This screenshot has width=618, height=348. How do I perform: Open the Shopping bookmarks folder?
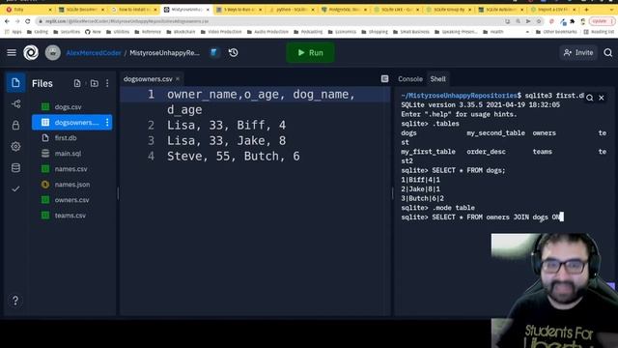375,32
